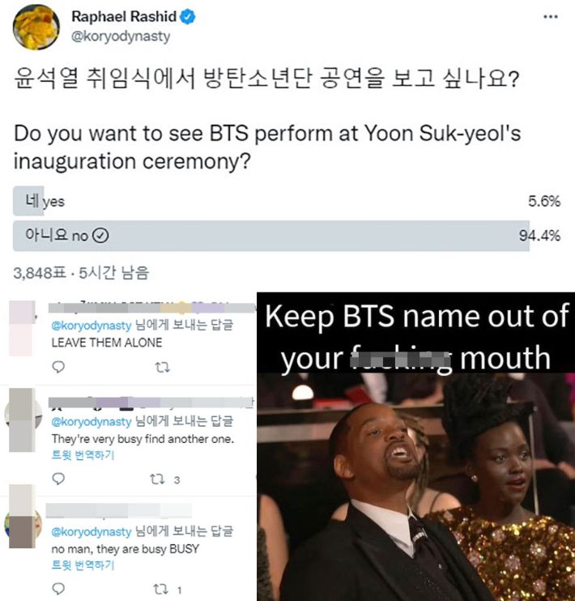The height and width of the screenshot is (601, 575).
Task: Retweet the 'no man, they are busy BUSY' reply
Action: 160,589
